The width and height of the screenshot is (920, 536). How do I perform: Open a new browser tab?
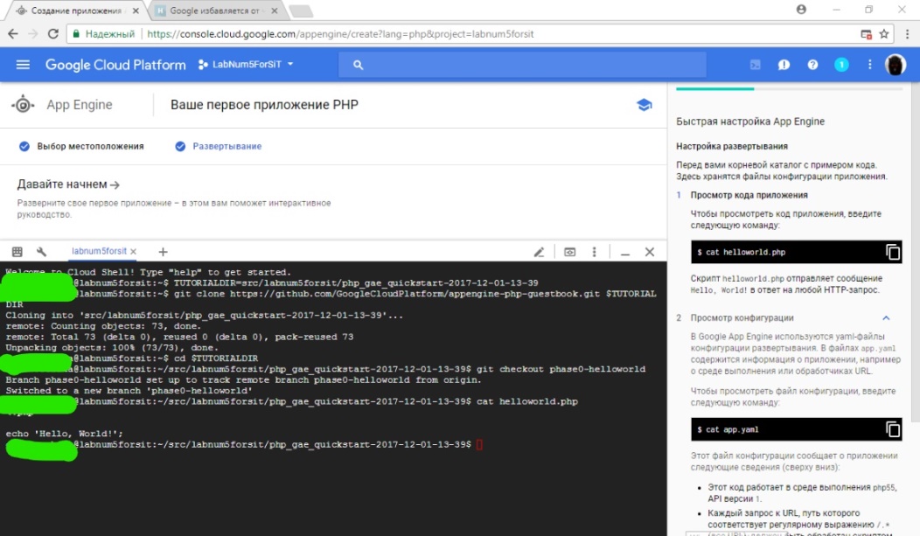click(301, 11)
